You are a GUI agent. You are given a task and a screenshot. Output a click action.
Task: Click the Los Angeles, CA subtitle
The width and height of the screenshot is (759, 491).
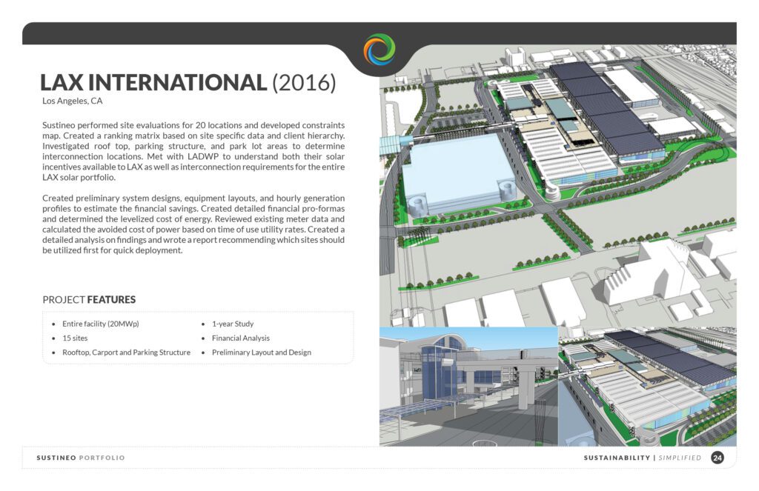tap(72, 101)
